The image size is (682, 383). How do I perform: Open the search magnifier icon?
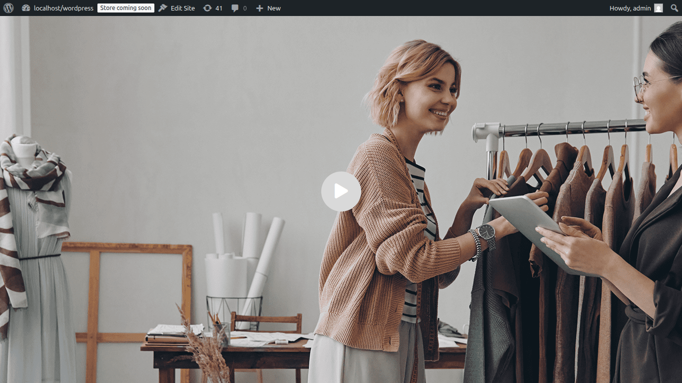pyautogui.click(x=675, y=8)
